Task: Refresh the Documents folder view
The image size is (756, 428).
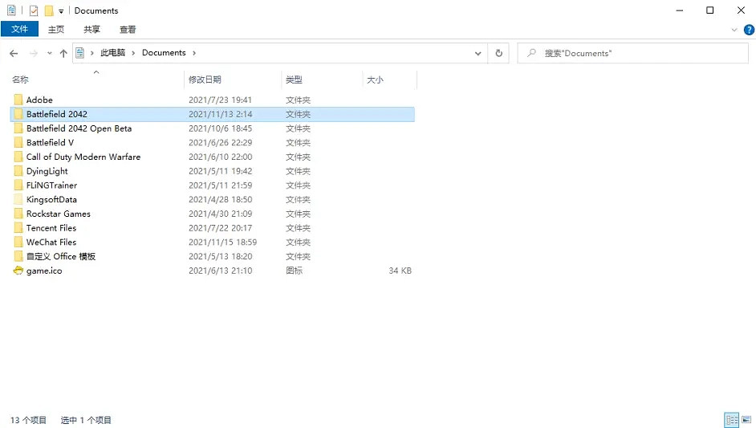Action: [498, 53]
